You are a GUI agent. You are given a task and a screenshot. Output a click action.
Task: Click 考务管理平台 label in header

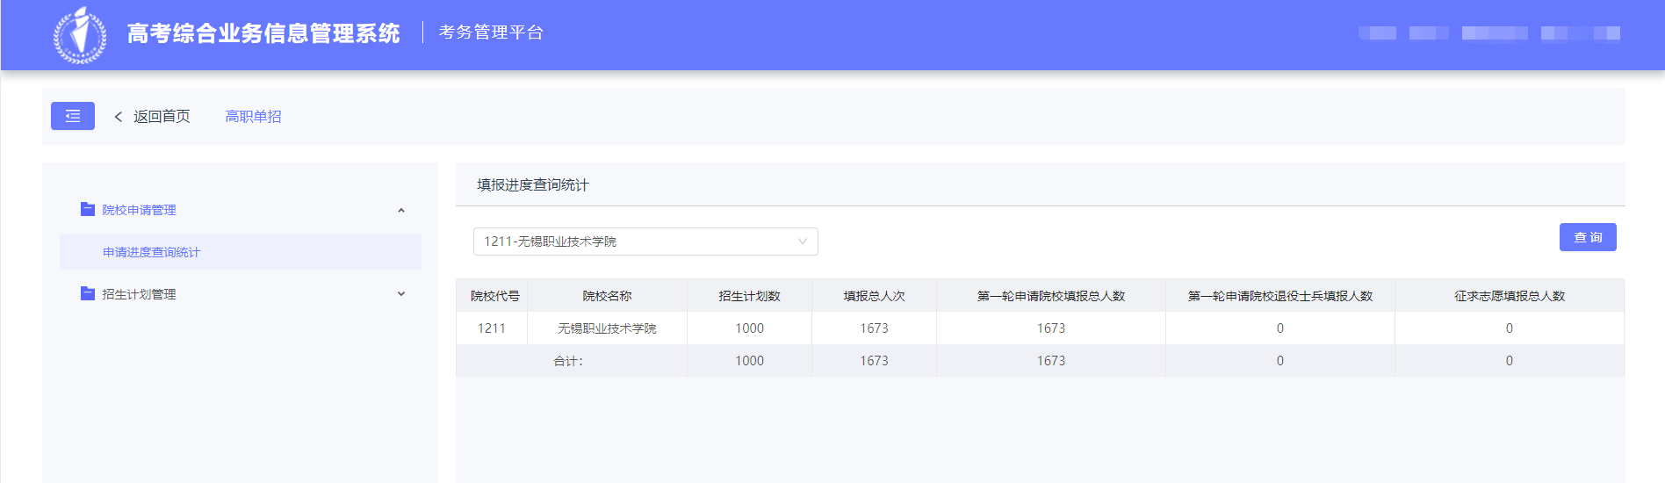[x=491, y=32]
